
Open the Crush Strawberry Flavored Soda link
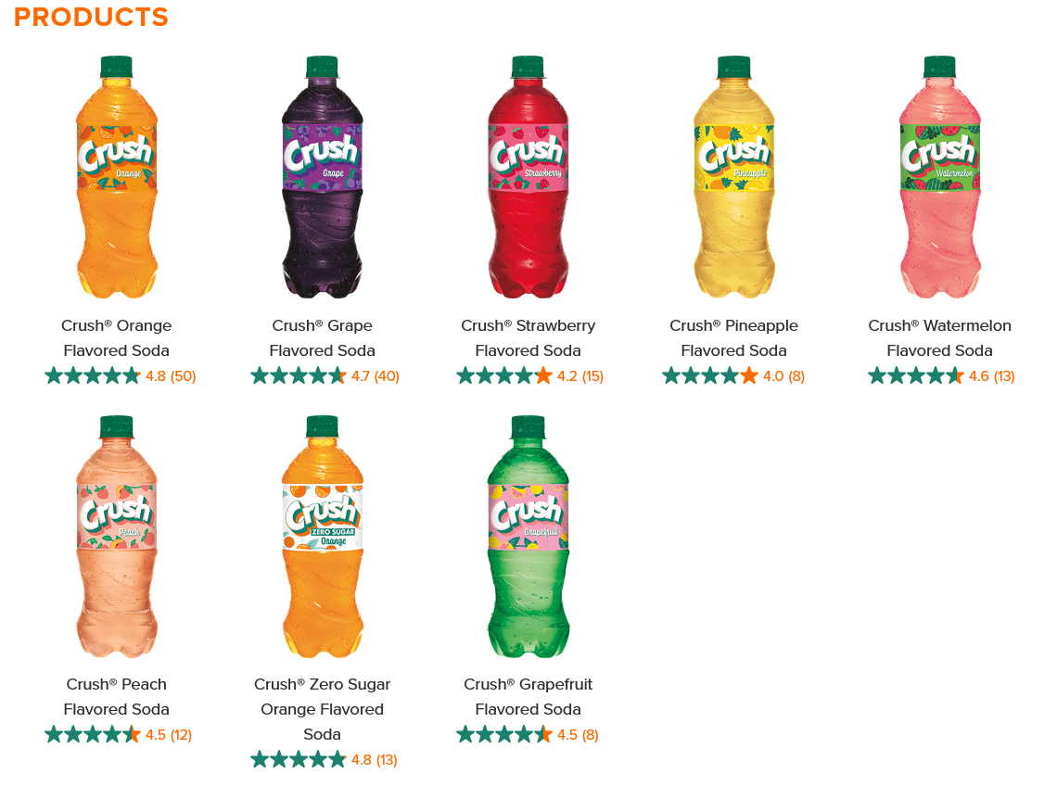(x=528, y=337)
